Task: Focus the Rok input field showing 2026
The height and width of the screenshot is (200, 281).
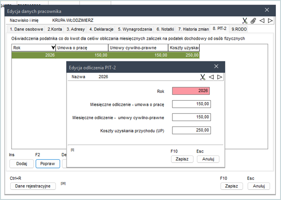Action: click(x=191, y=91)
